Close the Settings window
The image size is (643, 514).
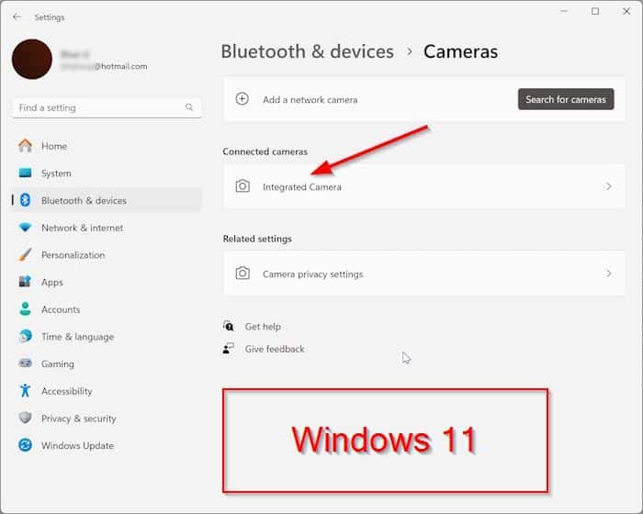pos(626,11)
